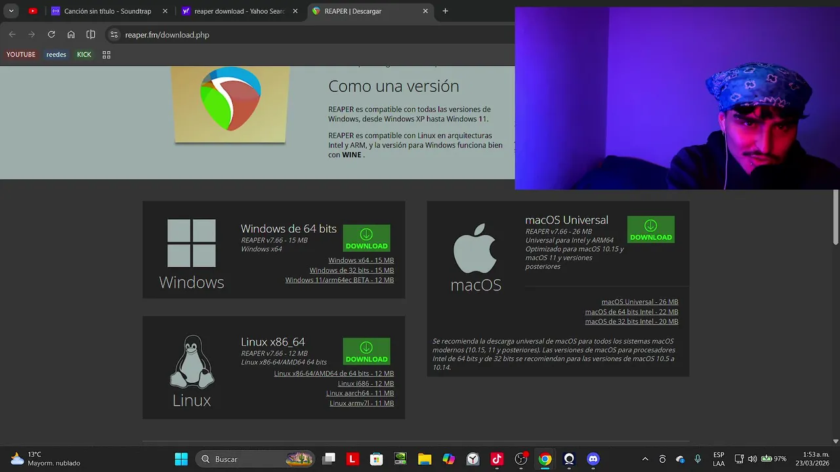The height and width of the screenshot is (472, 840).
Task: Go to the browser home page
Action: click(71, 35)
